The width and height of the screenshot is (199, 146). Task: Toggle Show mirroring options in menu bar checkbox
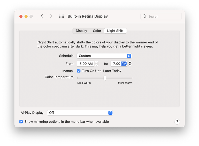tap(21, 121)
